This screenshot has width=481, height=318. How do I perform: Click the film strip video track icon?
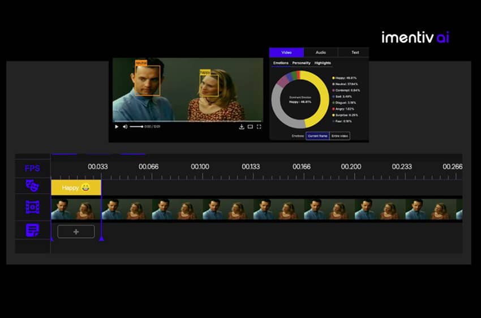tap(32, 207)
